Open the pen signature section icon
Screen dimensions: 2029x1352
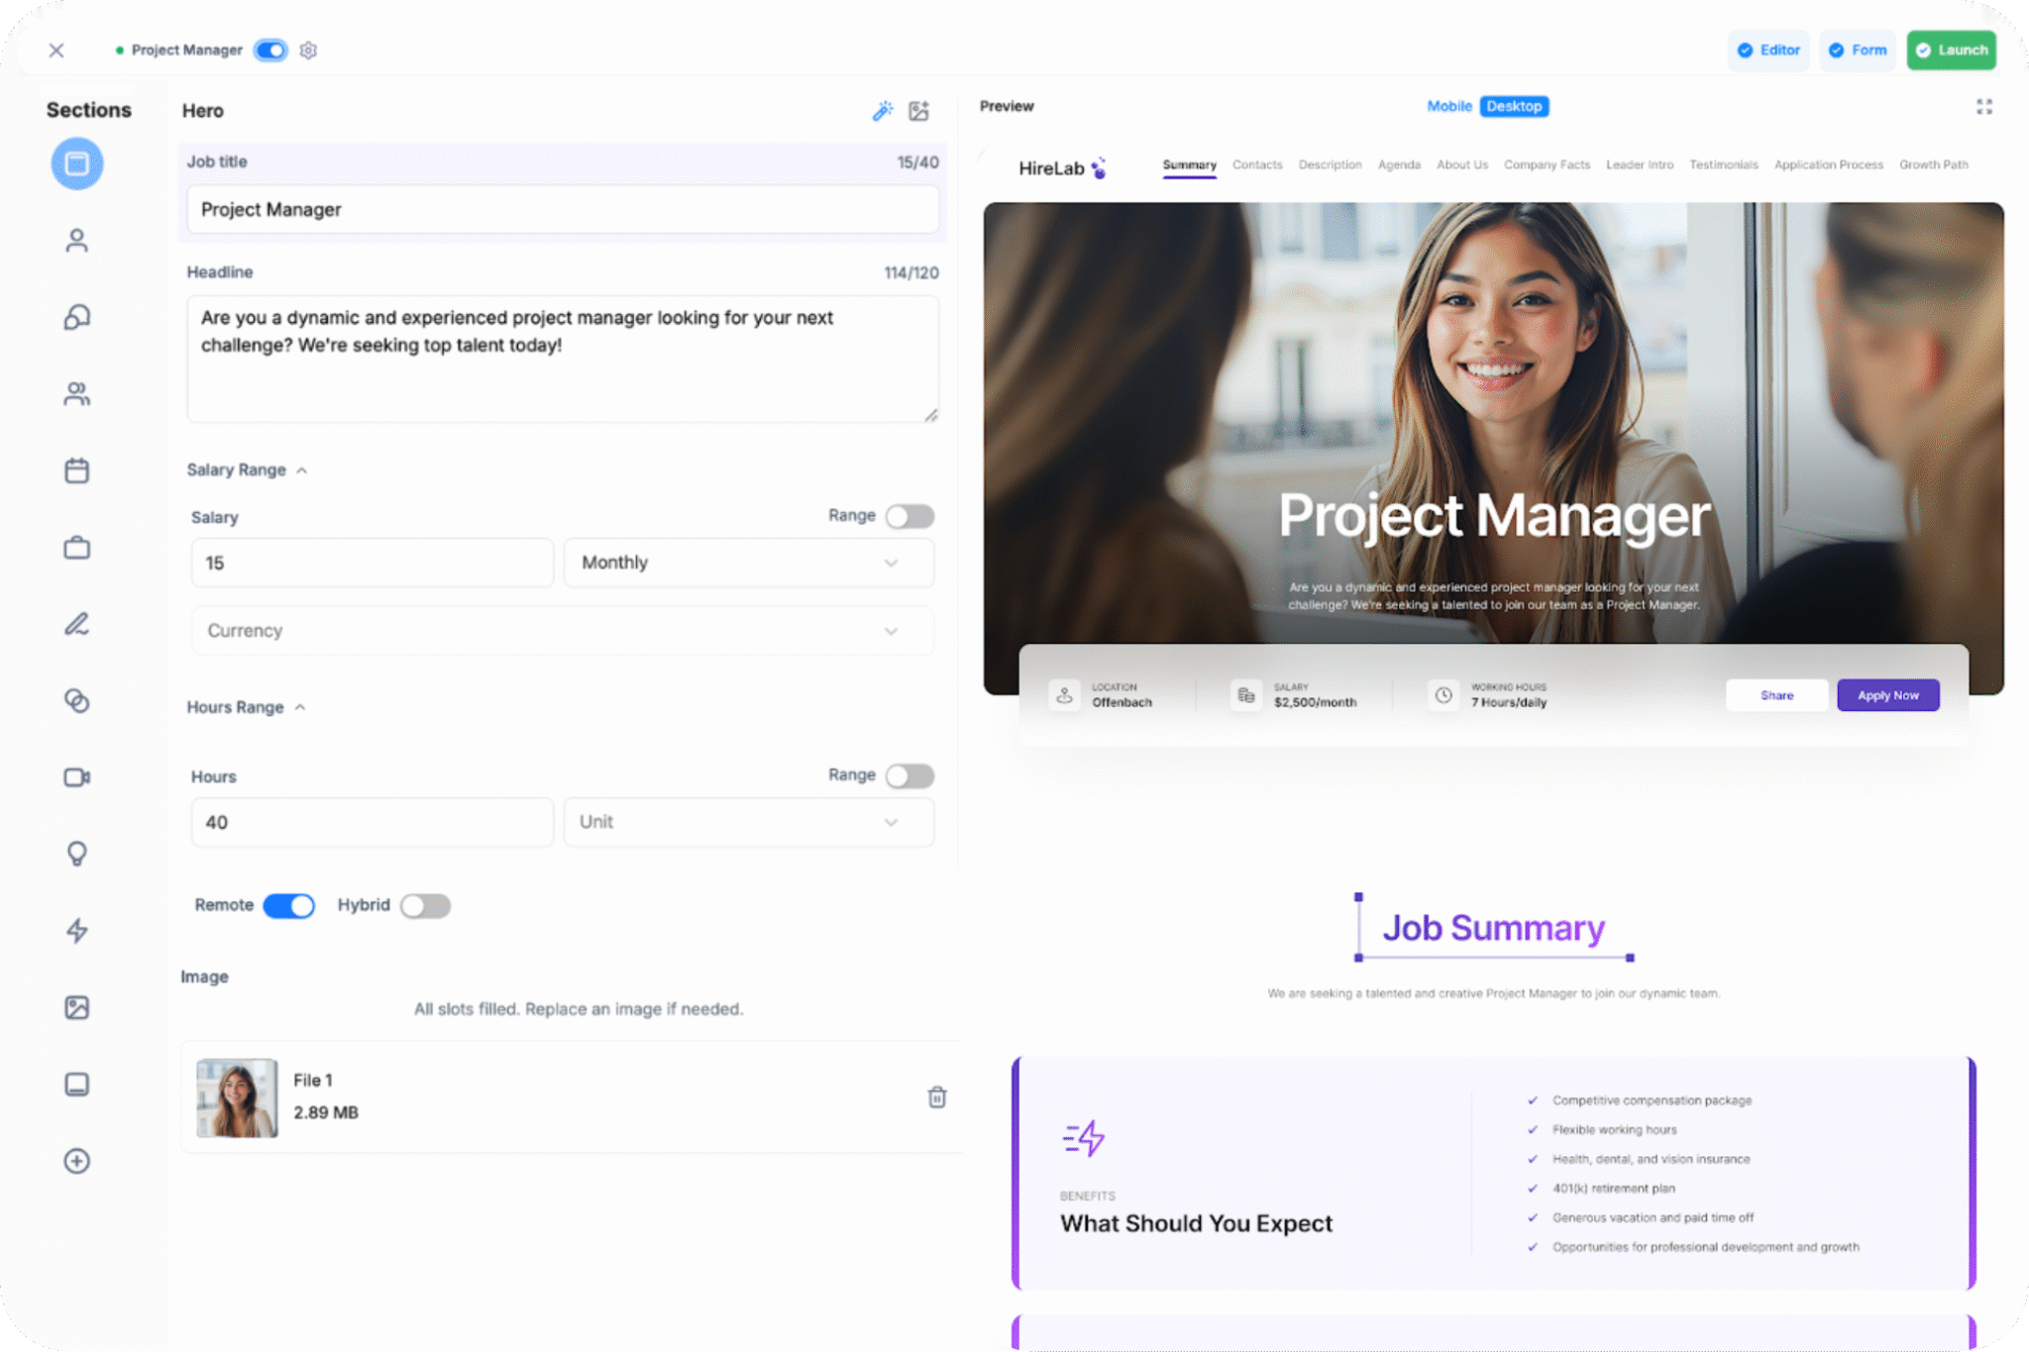point(77,624)
